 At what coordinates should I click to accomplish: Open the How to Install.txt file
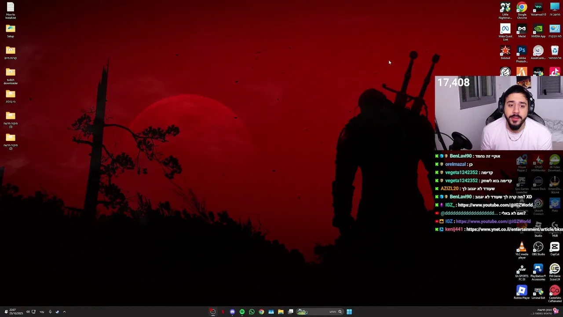point(11,11)
